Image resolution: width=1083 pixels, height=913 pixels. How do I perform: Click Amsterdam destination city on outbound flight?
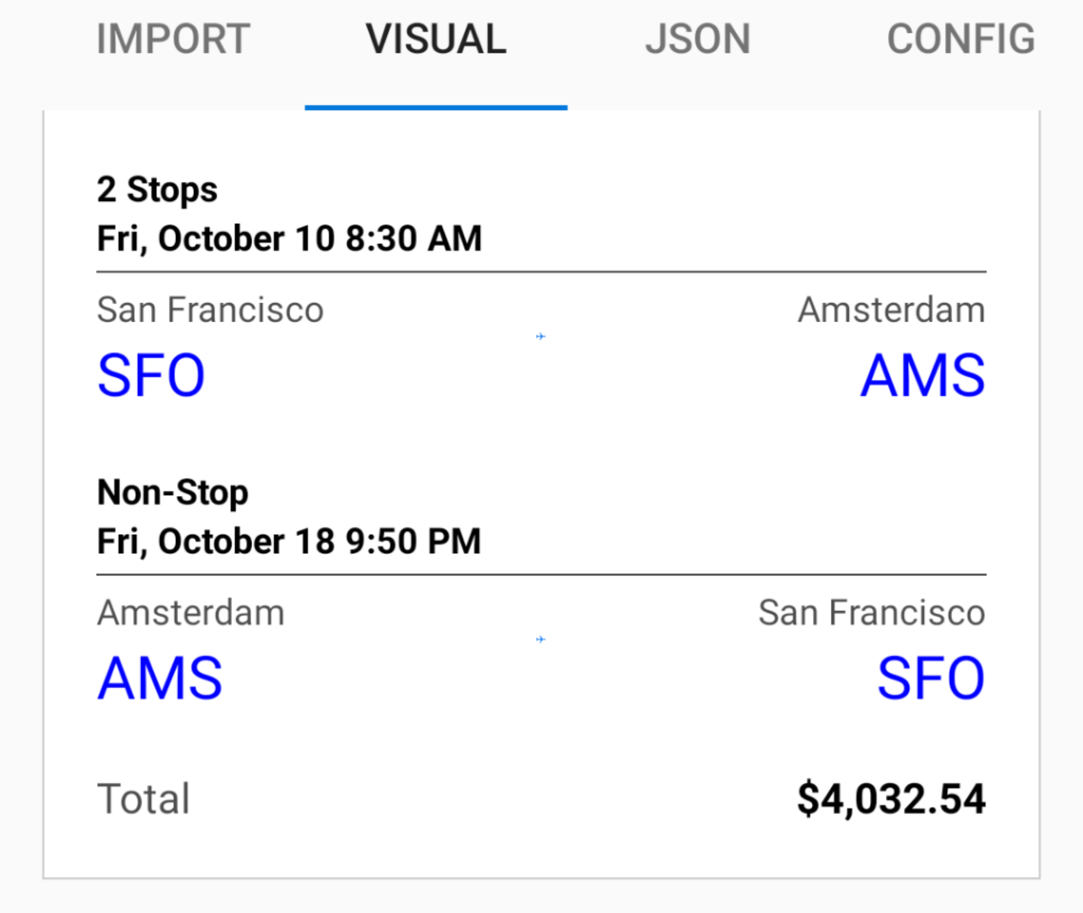(x=891, y=309)
